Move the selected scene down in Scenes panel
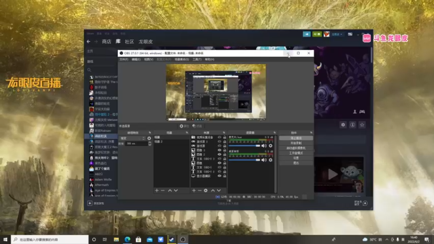434x244 pixels. [x=176, y=191]
